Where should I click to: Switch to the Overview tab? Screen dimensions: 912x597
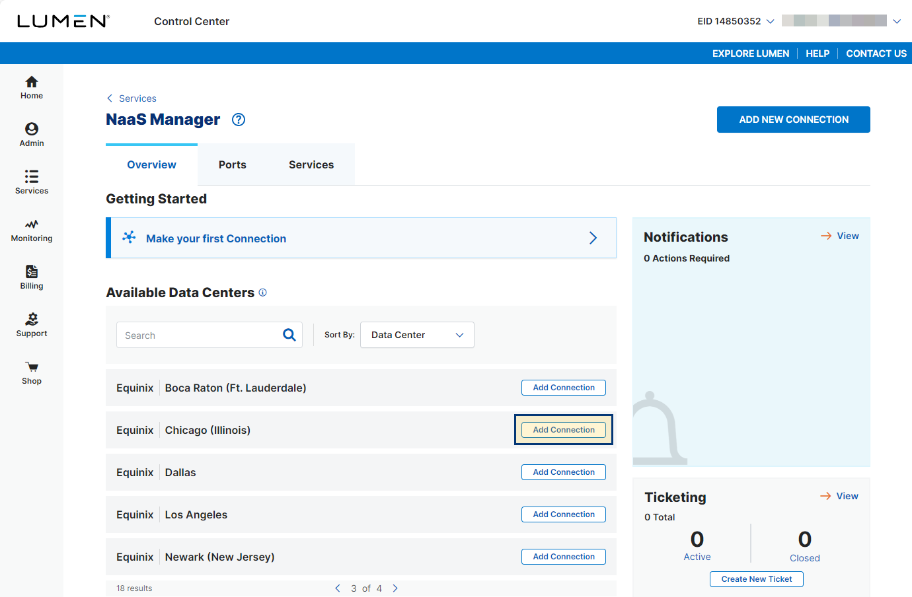pyautogui.click(x=151, y=164)
